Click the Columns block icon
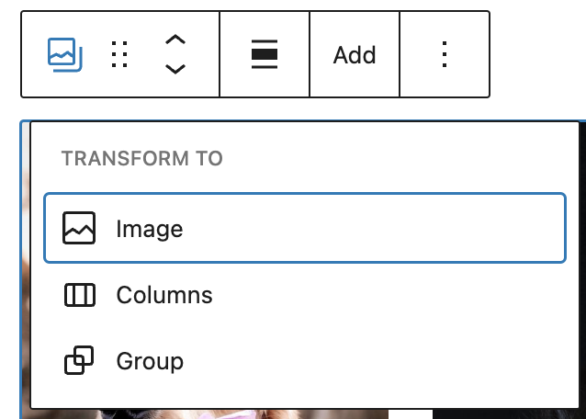 pos(79,295)
